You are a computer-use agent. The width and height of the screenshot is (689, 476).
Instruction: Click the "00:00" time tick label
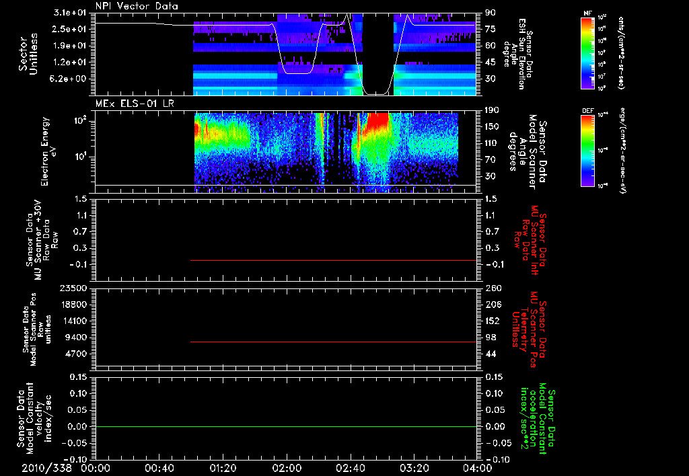pyautogui.click(x=96, y=468)
